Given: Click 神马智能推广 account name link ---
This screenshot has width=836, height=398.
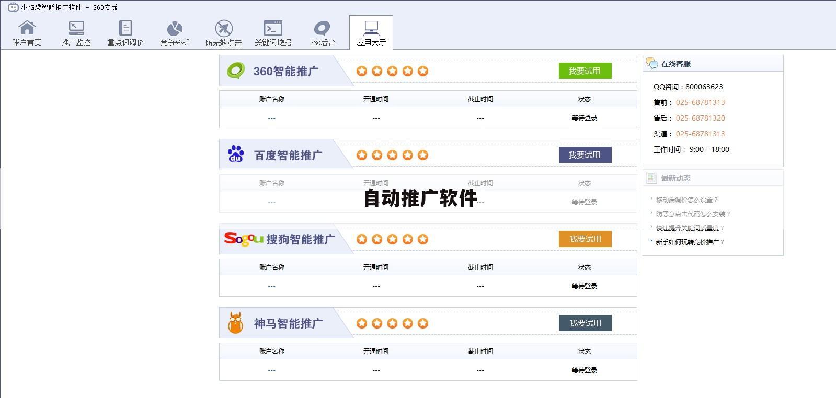Looking at the screenshot, I should [271, 370].
